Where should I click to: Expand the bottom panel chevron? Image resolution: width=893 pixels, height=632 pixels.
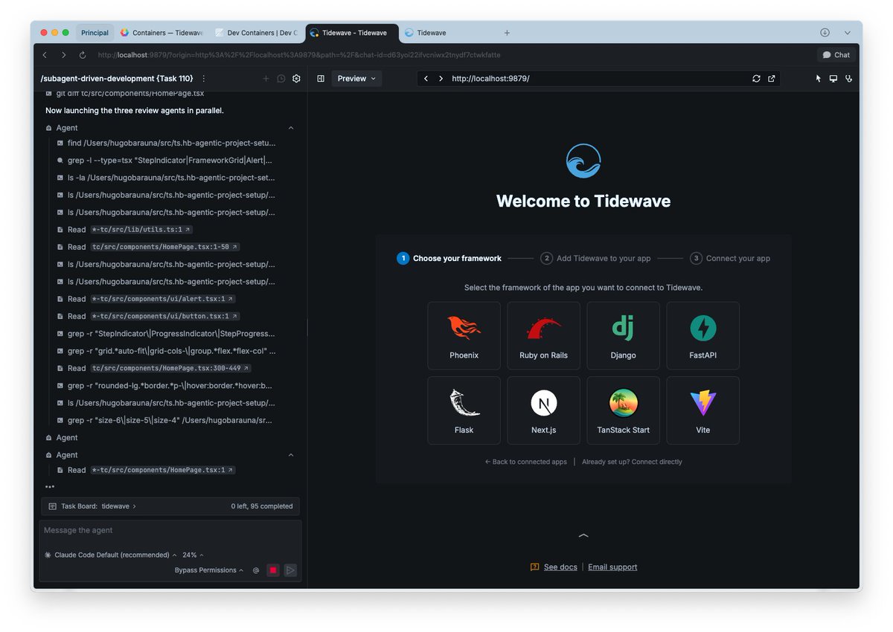click(583, 535)
